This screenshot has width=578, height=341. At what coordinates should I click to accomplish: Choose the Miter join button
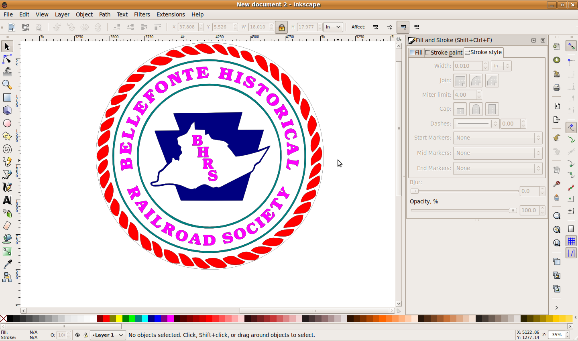point(460,81)
